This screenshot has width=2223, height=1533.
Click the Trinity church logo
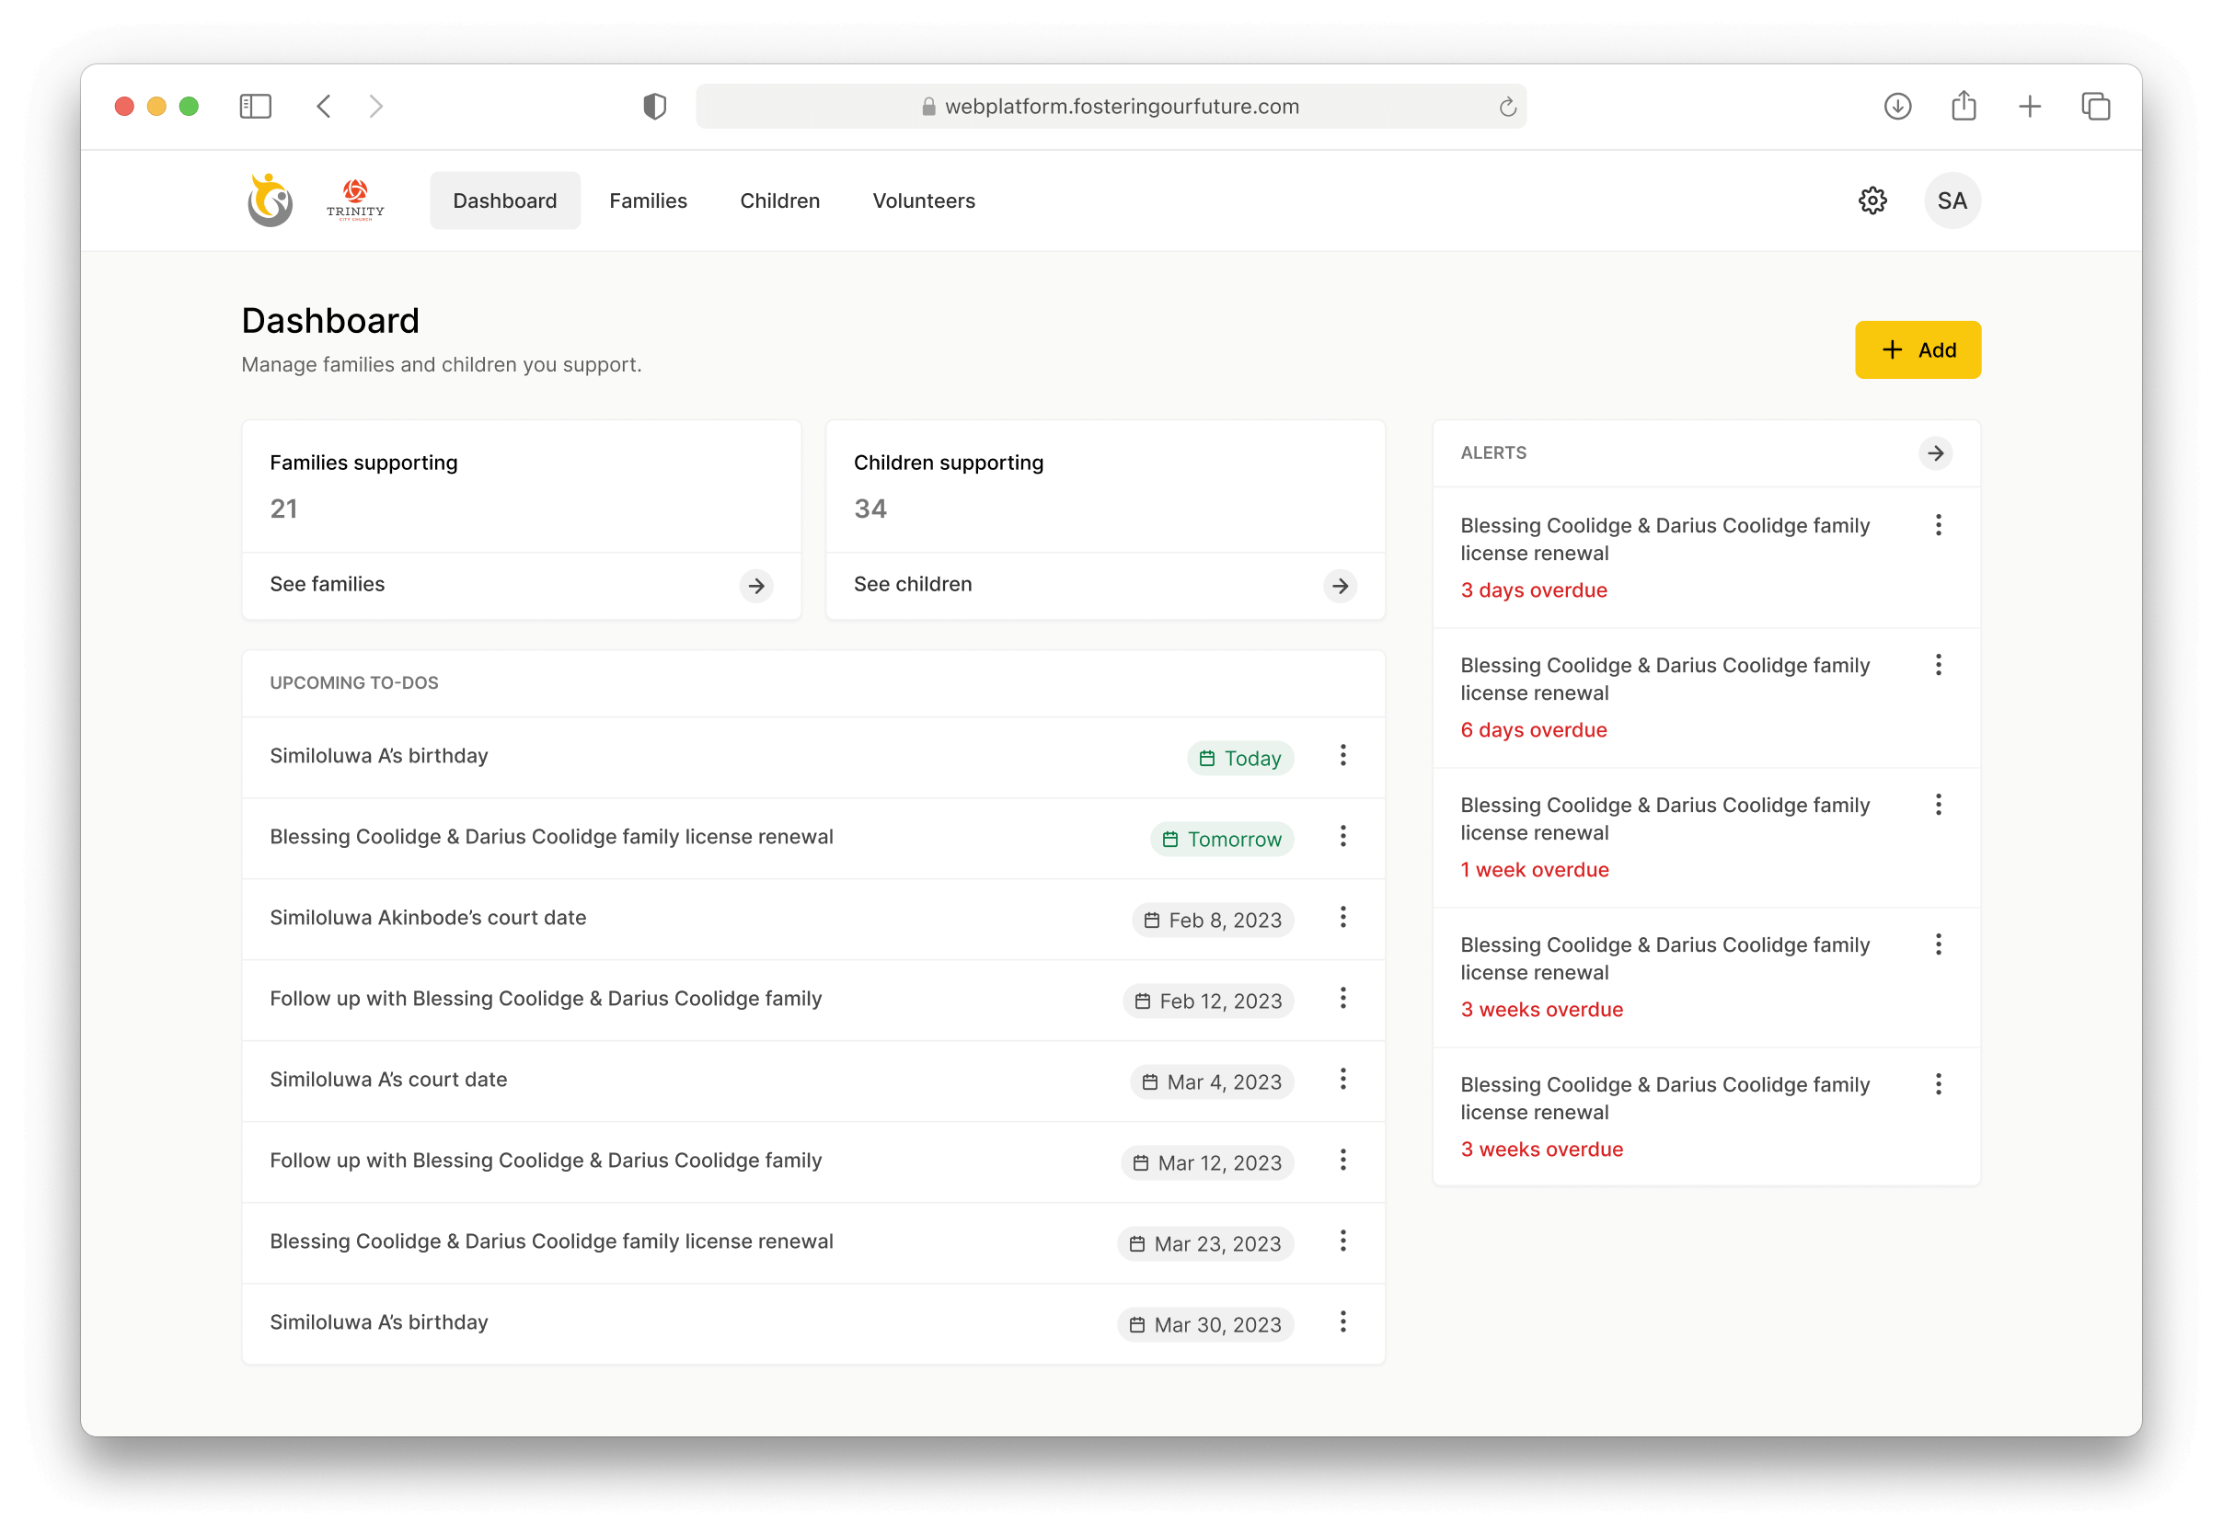(x=354, y=200)
